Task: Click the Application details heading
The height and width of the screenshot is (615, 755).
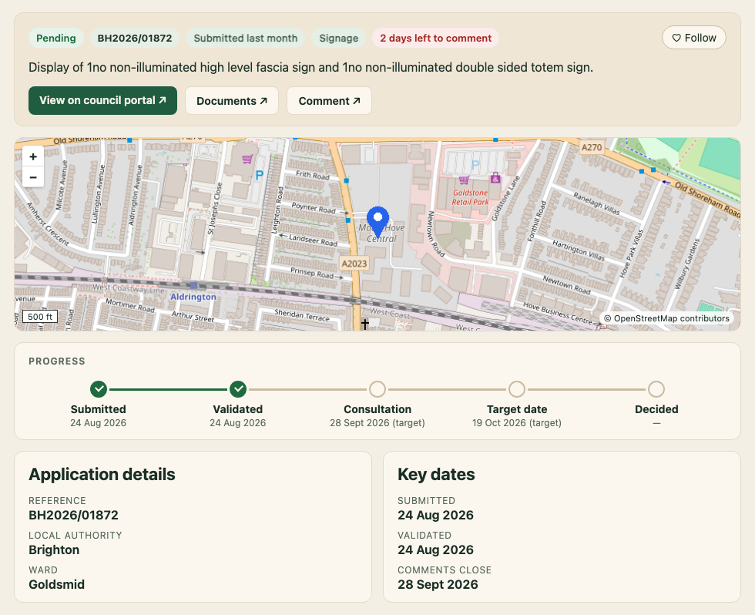Action: click(102, 475)
